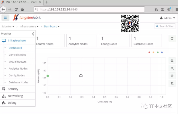Open the Infrastructure breadcrumb dropdown
Viewport: 178px width, 114px height.
click(x=29, y=26)
